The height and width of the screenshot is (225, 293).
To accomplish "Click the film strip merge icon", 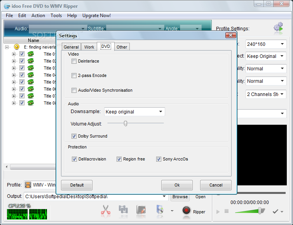I will click(123, 209).
